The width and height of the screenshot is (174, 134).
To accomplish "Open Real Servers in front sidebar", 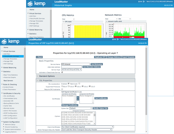I will pyautogui.click(x=8, y=81).
